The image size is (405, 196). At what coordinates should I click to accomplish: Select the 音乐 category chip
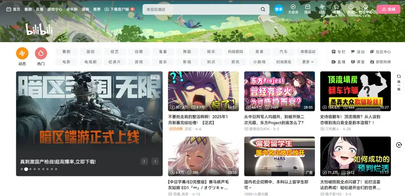point(163,62)
